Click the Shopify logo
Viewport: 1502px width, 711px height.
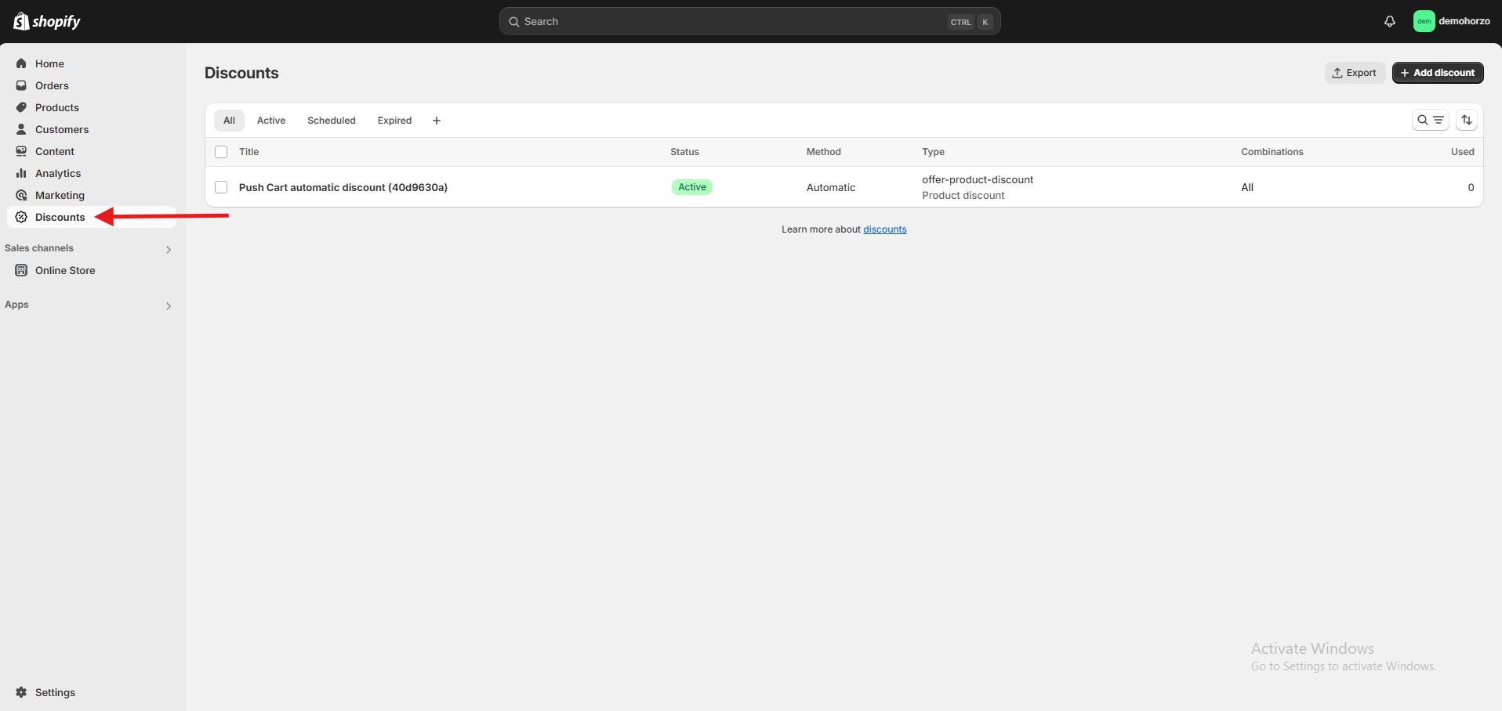[47, 21]
